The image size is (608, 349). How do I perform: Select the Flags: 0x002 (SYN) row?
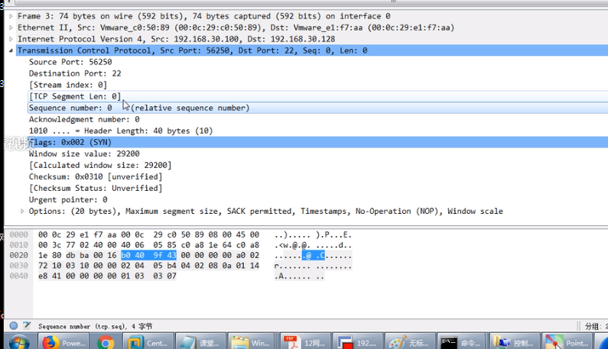pos(317,142)
